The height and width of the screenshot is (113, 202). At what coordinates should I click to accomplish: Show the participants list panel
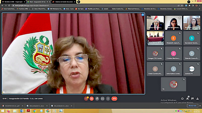click(x=188, y=99)
